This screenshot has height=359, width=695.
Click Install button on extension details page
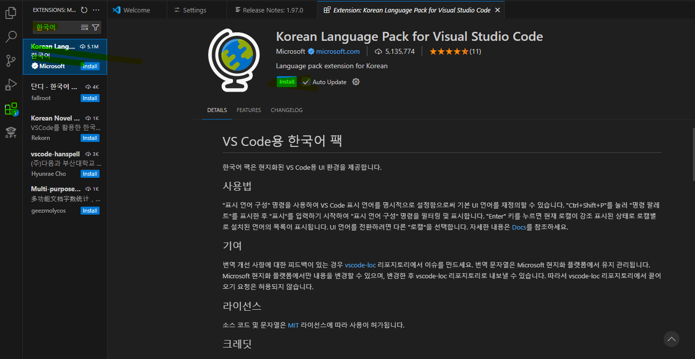point(287,82)
